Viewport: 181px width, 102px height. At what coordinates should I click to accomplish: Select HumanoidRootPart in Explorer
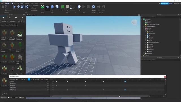click(x=154, y=42)
